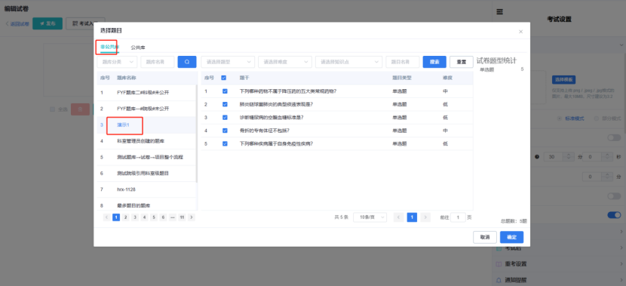Uncheck question 下列哪种药物不属于降压药的五大类常规药物
Image resolution: width=626 pixels, height=286 pixels.
tap(225, 91)
